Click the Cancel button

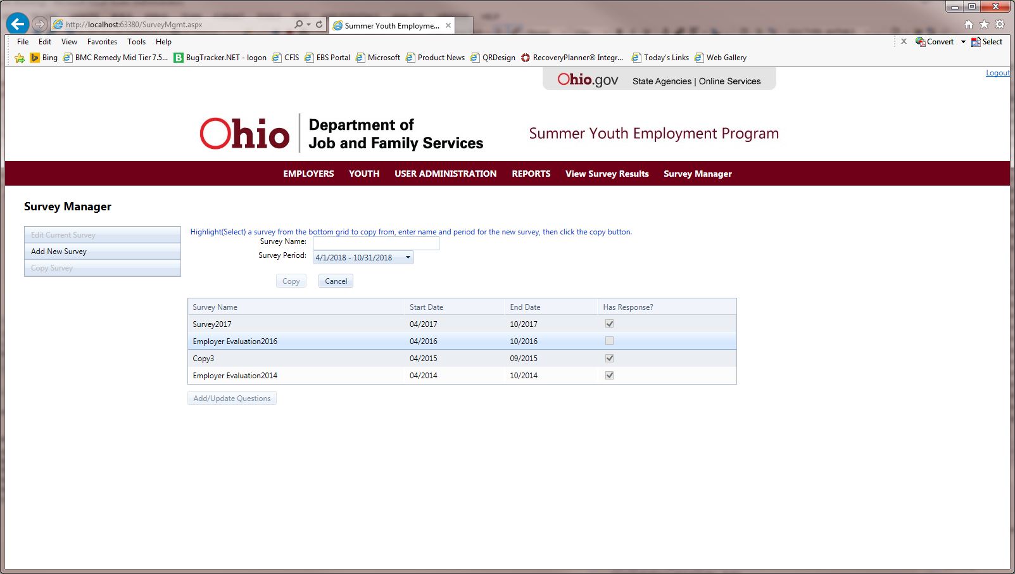[x=336, y=281]
